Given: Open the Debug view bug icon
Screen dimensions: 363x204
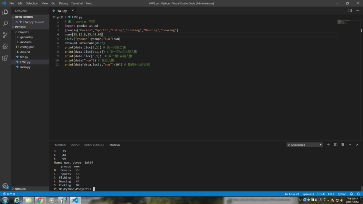Looking at the screenshot, I should click(x=5, y=46).
